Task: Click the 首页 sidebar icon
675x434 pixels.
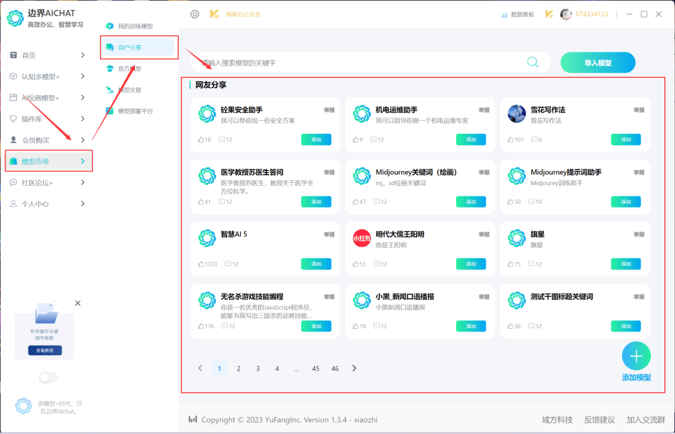Action: point(13,55)
